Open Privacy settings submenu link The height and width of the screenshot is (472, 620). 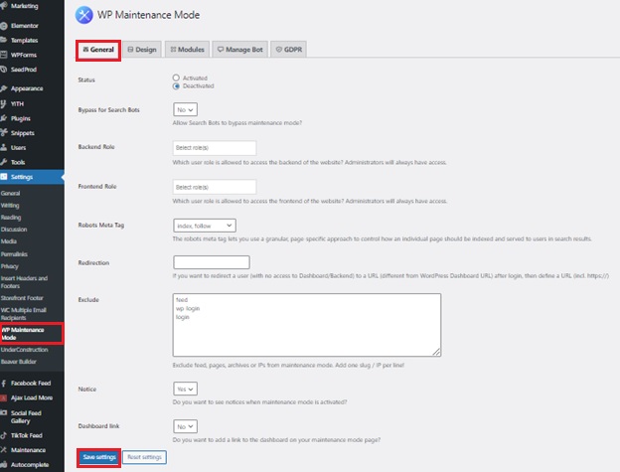point(10,266)
